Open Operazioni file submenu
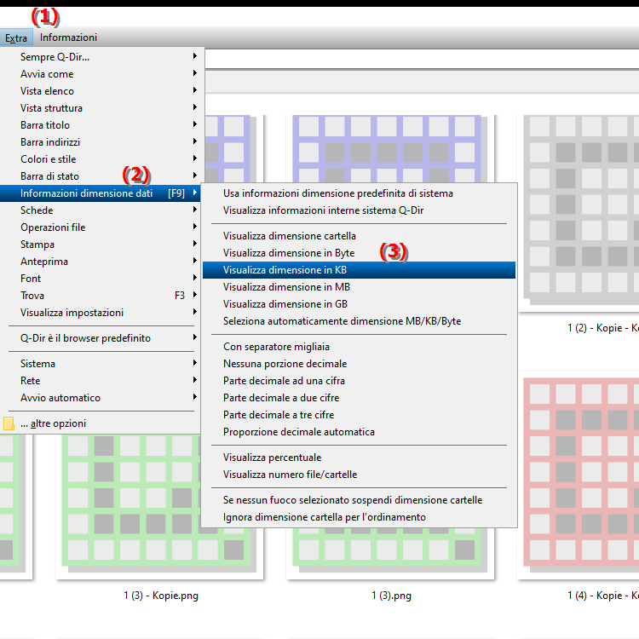Image resolution: width=639 pixels, height=639 pixels. tap(101, 227)
